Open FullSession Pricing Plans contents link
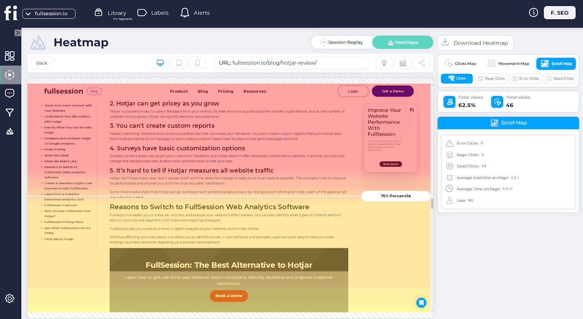The width and height of the screenshot is (583, 319). pos(63,222)
